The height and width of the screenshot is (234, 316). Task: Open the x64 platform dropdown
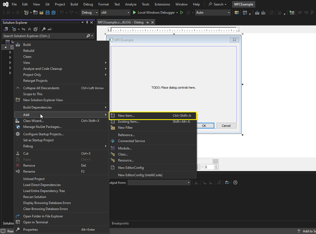115,13
